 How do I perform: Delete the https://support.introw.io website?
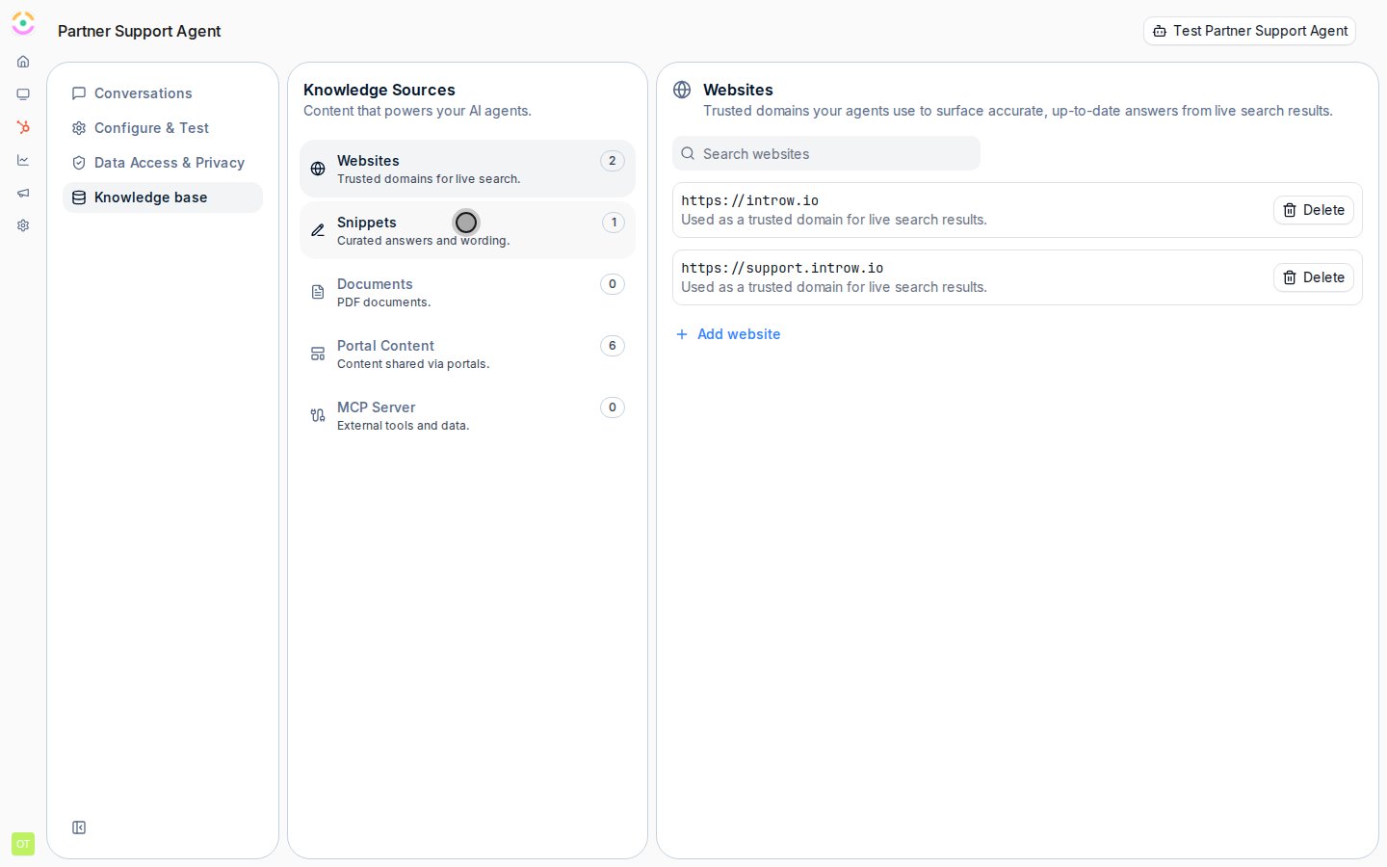tap(1314, 277)
